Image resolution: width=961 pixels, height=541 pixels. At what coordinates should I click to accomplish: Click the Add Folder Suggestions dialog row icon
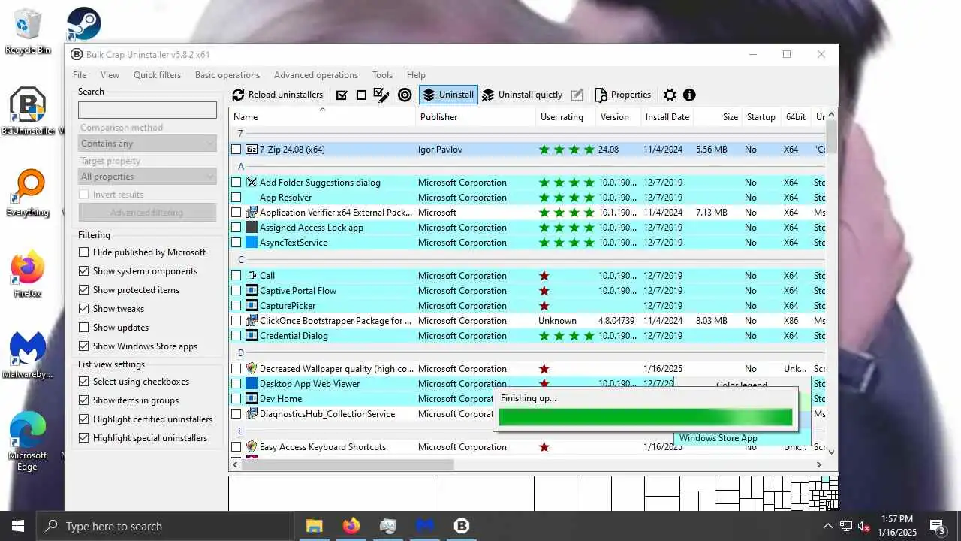(x=252, y=183)
